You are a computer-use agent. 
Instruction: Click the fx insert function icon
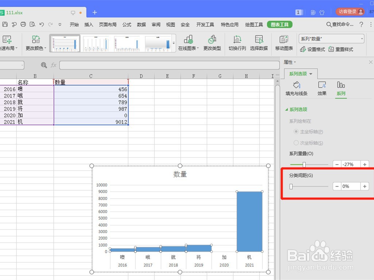(53, 65)
